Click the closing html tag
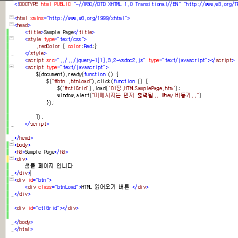The height and width of the screenshot is (238, 238). [x=23, y=229]
